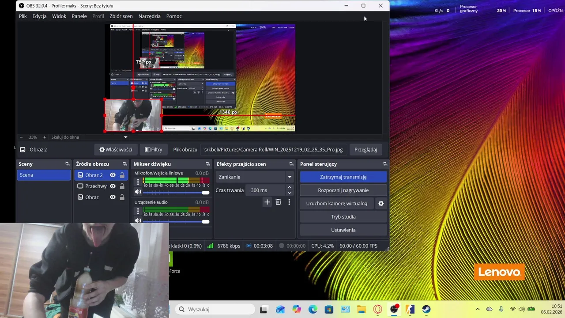Undock the Sceny panel
The width and height of the screenshot is (565, 318).
[x=68, y=164]
